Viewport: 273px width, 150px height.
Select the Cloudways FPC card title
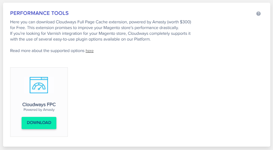(39, 104)
